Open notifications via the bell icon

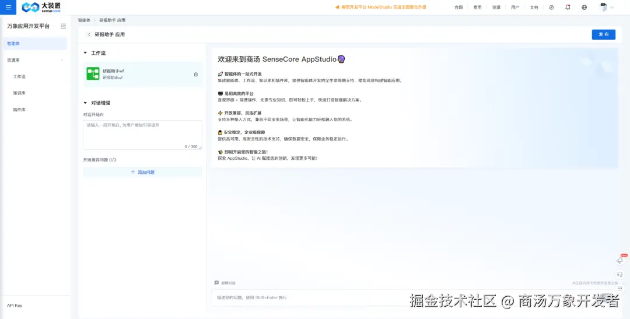coord(568,7)
